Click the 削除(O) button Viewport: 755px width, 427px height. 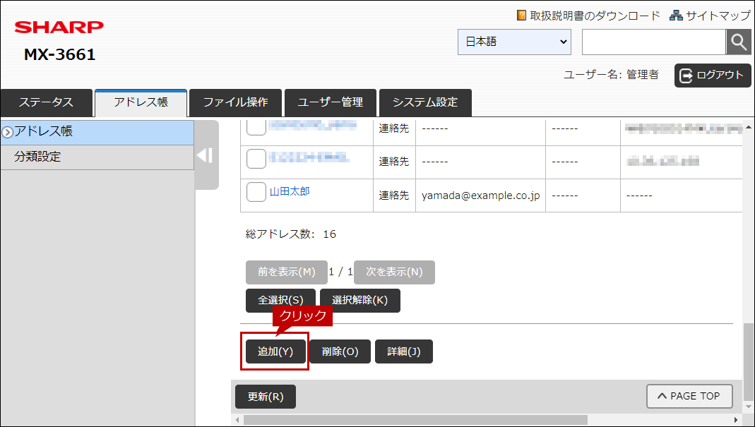click(x=340, y=351)
